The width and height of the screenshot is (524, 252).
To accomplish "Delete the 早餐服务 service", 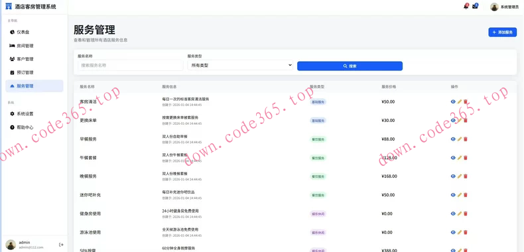I will click(x=466, y=139).
